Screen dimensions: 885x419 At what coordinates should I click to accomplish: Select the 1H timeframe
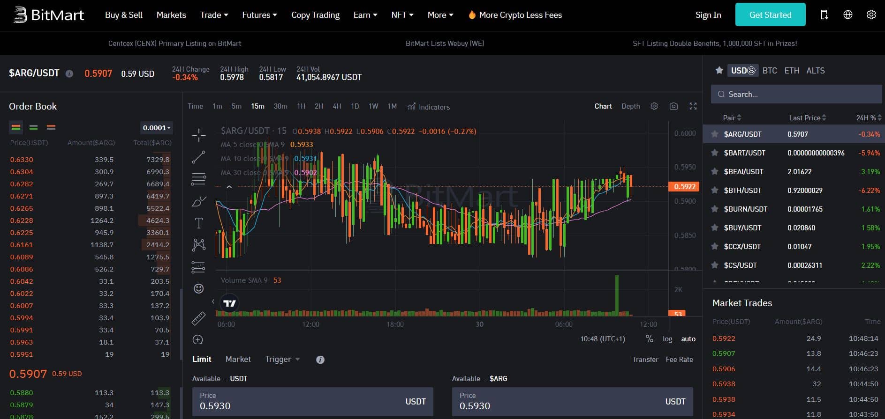pos(301,106)
